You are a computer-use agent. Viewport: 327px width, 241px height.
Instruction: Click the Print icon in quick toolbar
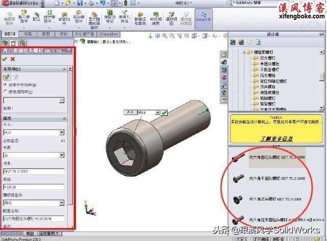(91, 3)
